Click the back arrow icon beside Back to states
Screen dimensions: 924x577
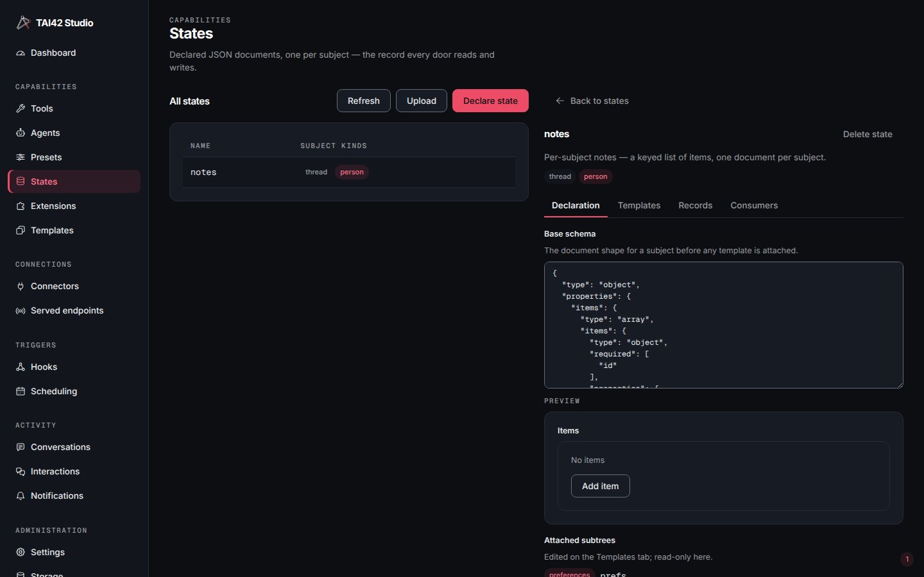560,101
